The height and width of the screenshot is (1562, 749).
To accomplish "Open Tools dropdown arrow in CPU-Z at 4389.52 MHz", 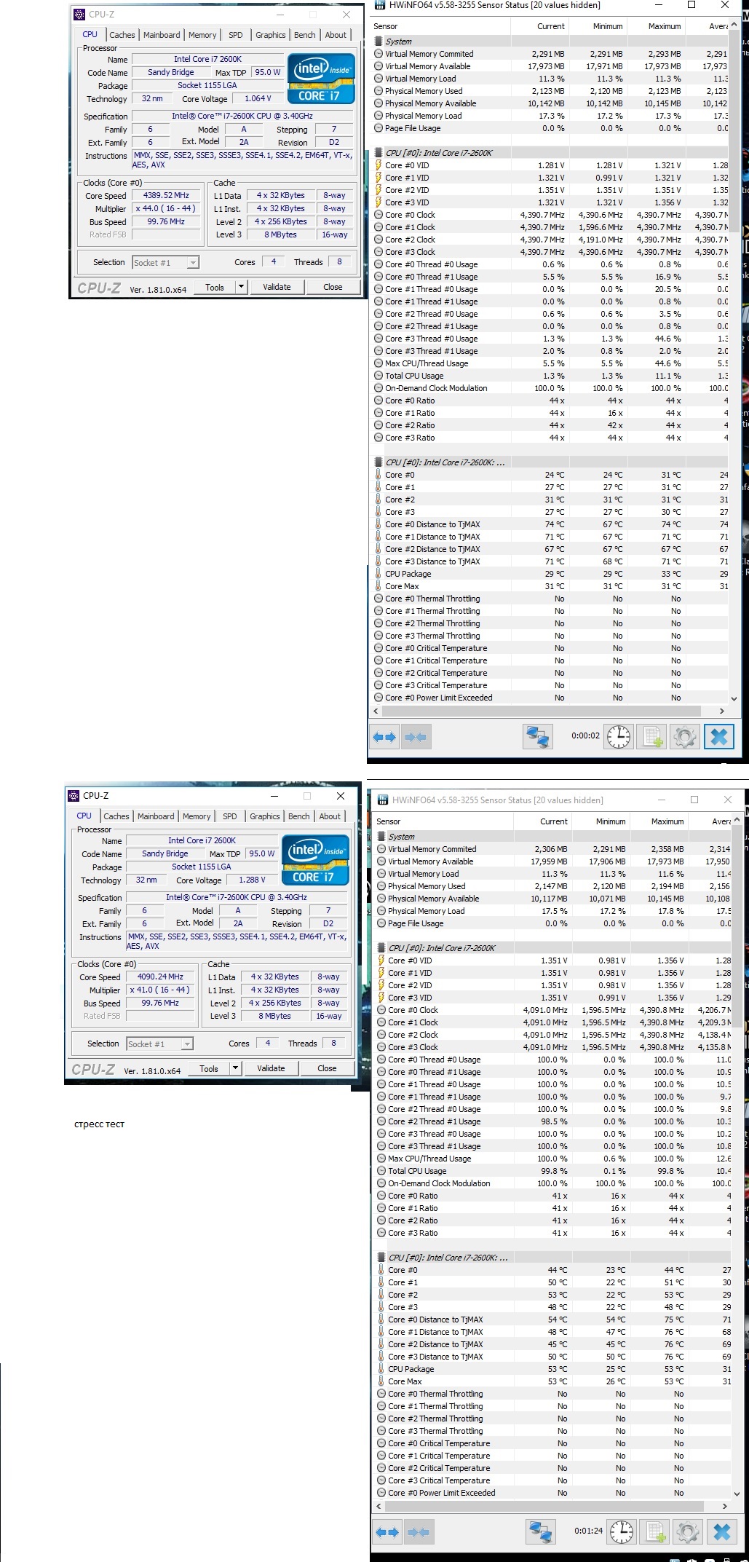I will click(x=241, y=287).
